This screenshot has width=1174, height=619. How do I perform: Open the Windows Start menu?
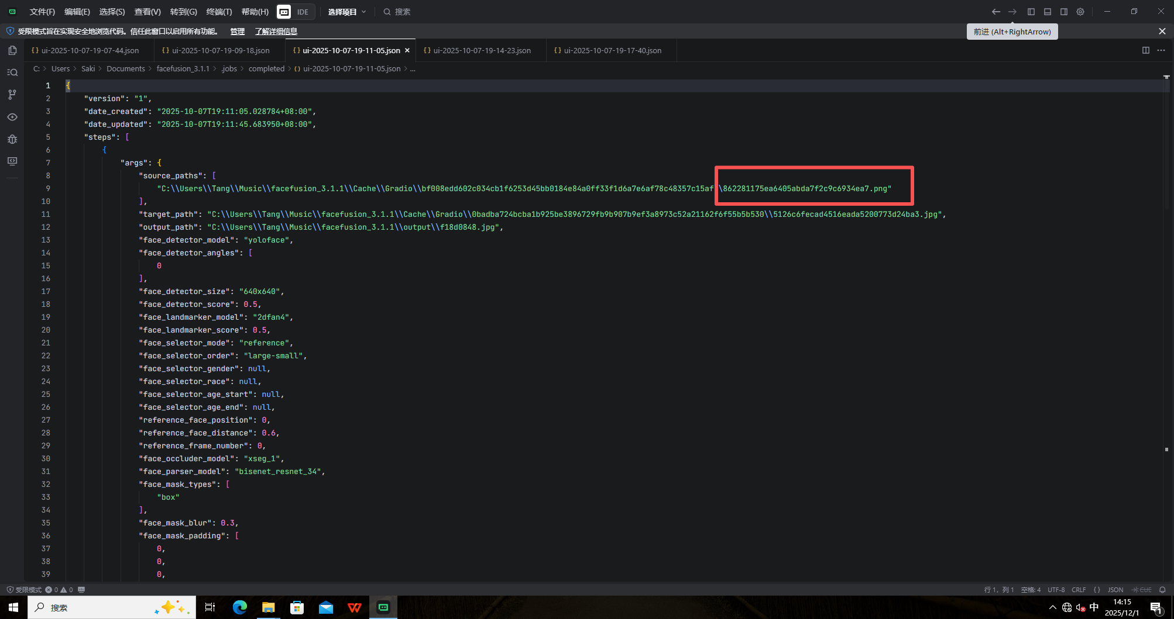(13, 607)
